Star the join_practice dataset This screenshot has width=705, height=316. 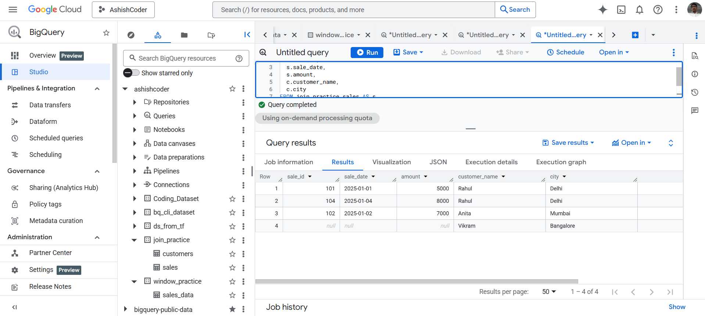pyautogui.click(x=232, y=240)
